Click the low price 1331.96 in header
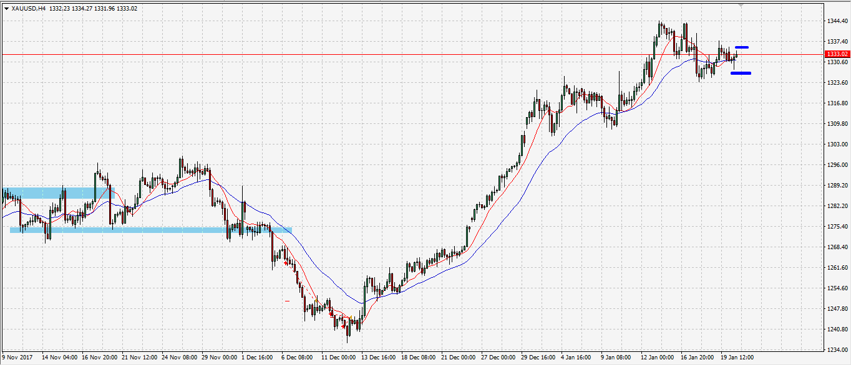This screenshot has height=365, width=851. click(105, 9)
